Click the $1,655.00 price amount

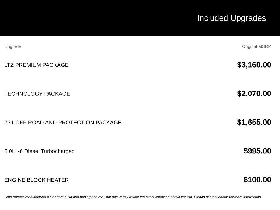pyautogui.click(x=254, y=122)
